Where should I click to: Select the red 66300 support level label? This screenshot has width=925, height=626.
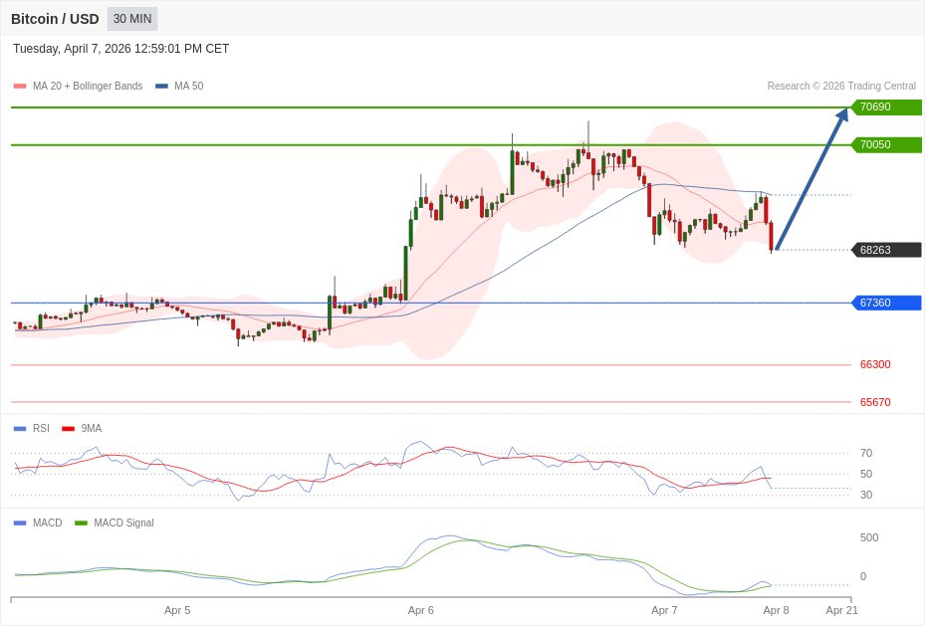click(x=875, y=365)
